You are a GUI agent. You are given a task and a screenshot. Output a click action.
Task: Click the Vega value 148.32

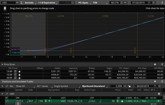click(x=107, y=71)
